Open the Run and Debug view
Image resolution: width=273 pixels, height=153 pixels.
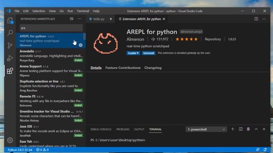coord(10,58)
